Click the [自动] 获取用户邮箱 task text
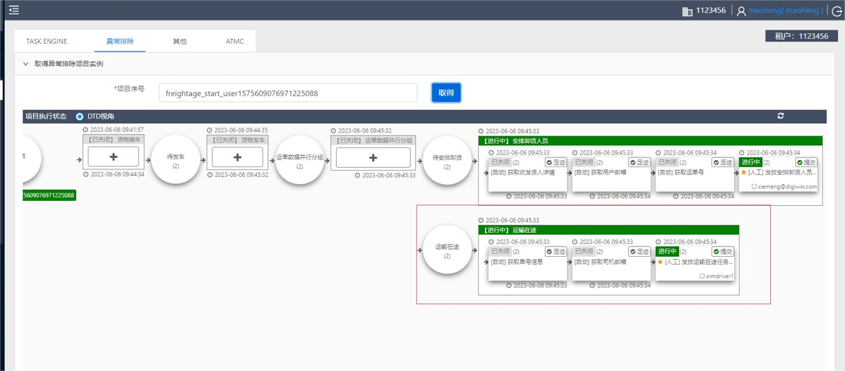 click(601, 172)
